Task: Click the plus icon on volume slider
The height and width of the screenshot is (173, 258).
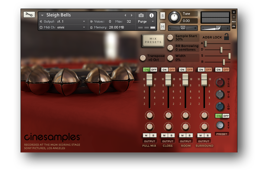Action: [228, 28]
